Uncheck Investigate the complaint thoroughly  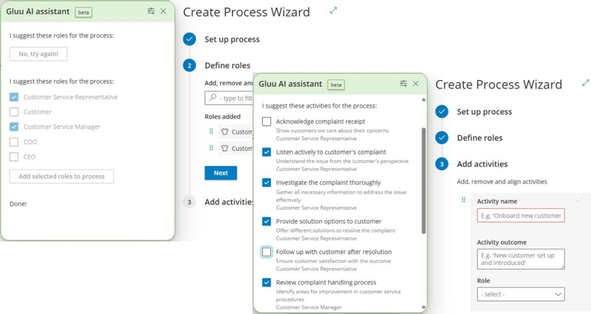click(x=266, y=182)
